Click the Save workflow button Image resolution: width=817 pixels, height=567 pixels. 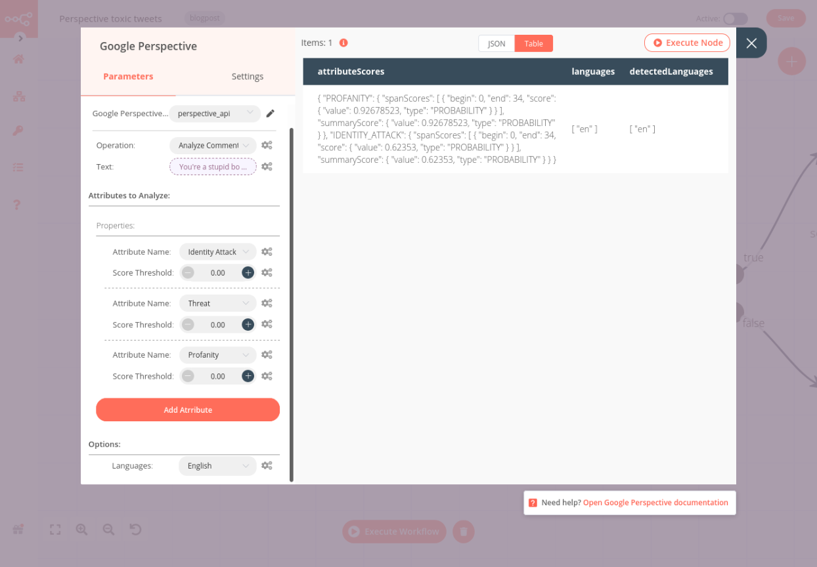[x=785, y=18]
